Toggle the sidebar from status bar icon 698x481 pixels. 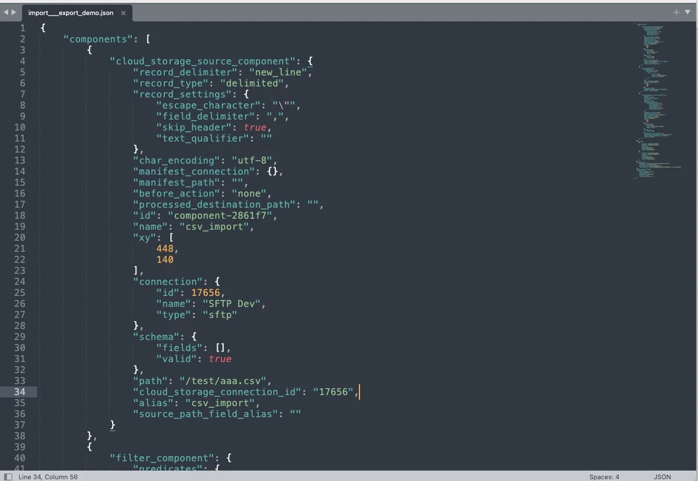[x=8, y=477]
